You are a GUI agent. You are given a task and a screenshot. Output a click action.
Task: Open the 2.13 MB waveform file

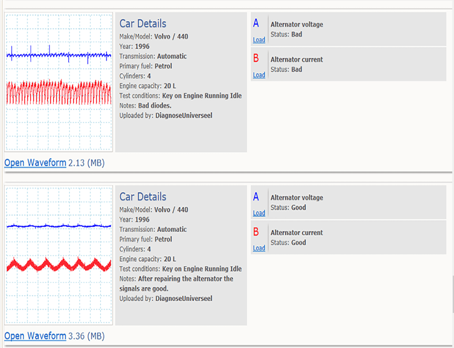(35, 163)
